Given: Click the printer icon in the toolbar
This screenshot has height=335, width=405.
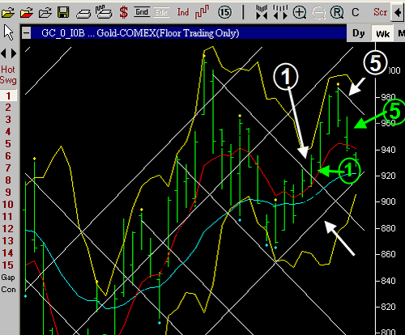Looking at the screenshot, I should click(83, 13).
